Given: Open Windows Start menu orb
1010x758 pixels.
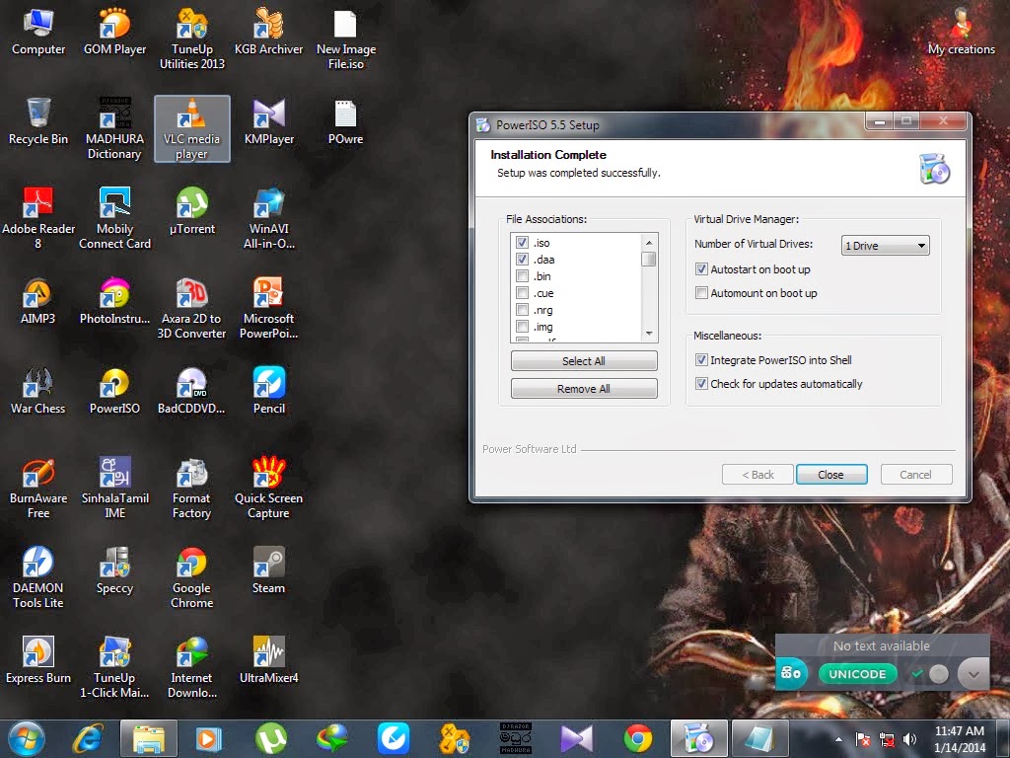Looking at the screenshot, I should 27,738.
